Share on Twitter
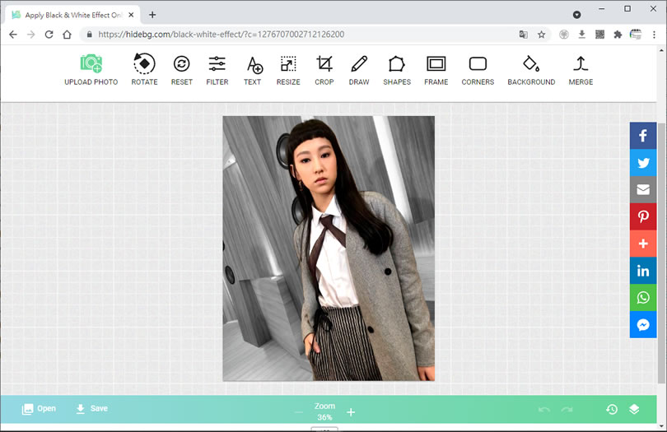 pyautogui.click(x=643, y=163)
